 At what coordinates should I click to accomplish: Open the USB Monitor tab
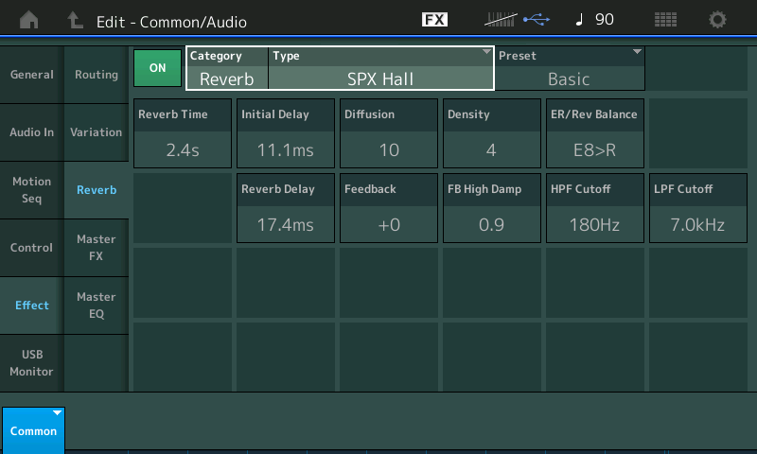(x=32, y=363)
